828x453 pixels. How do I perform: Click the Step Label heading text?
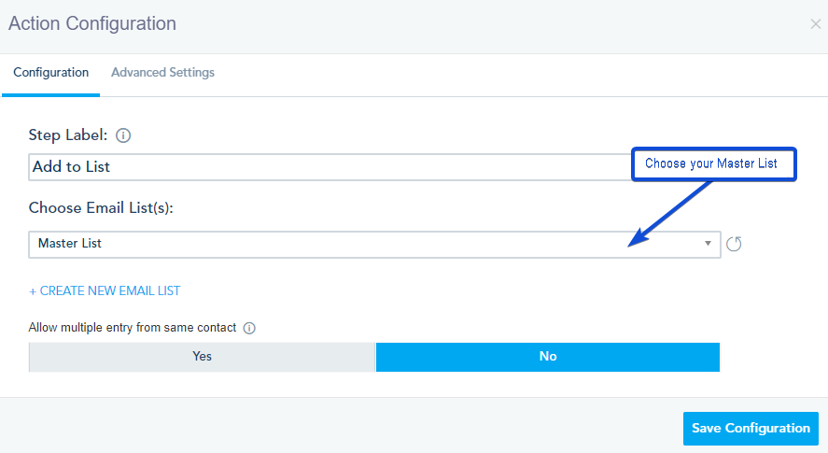tap(68, 135)
